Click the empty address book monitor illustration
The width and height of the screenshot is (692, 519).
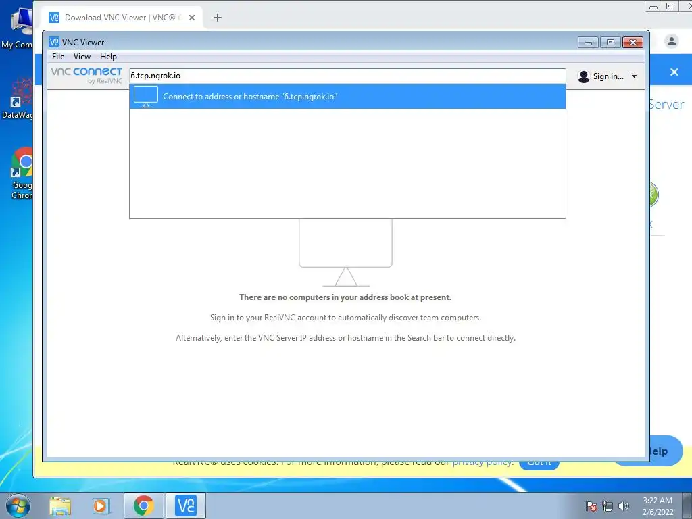[x=345, y=253]
